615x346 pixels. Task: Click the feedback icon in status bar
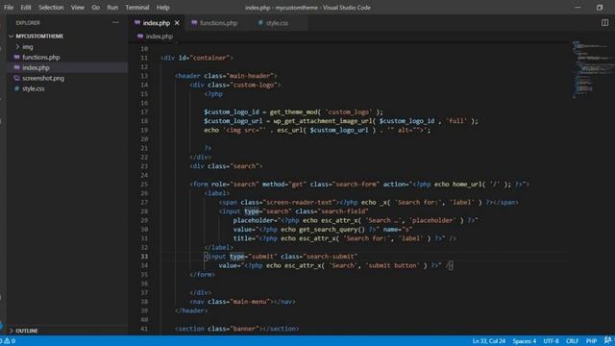[x=607, y=340]
